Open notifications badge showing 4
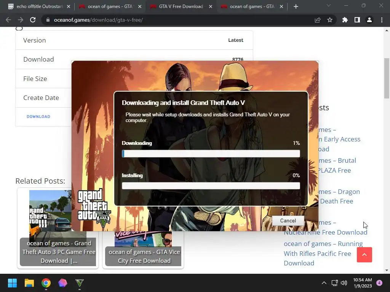 [x=379, y=283]
